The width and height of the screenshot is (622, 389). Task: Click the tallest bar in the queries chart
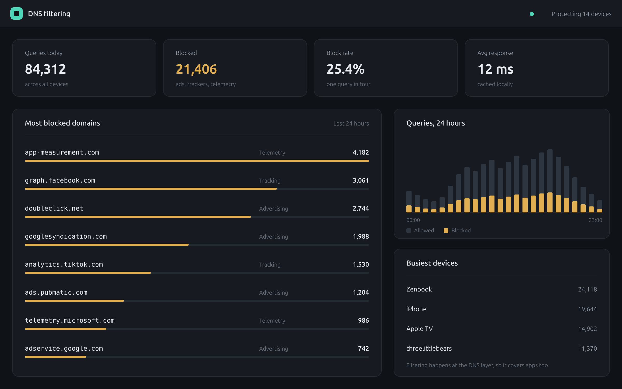coord(550,181)
